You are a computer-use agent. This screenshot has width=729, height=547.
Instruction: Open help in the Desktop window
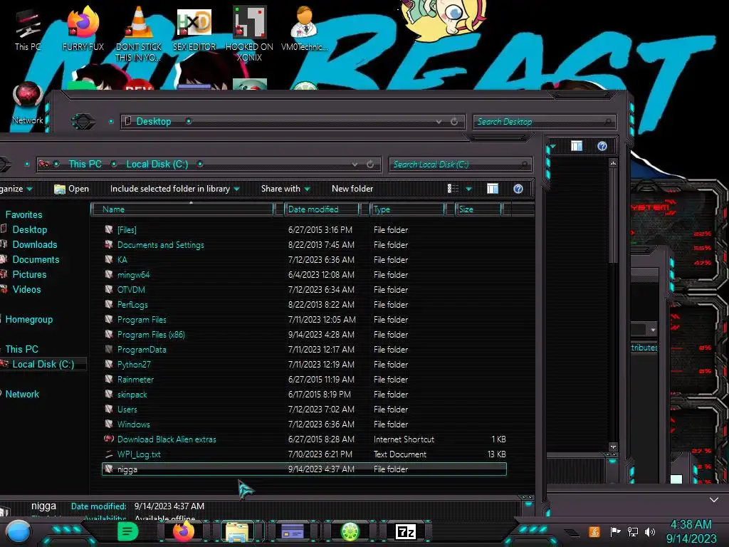(x=602, y=146)
